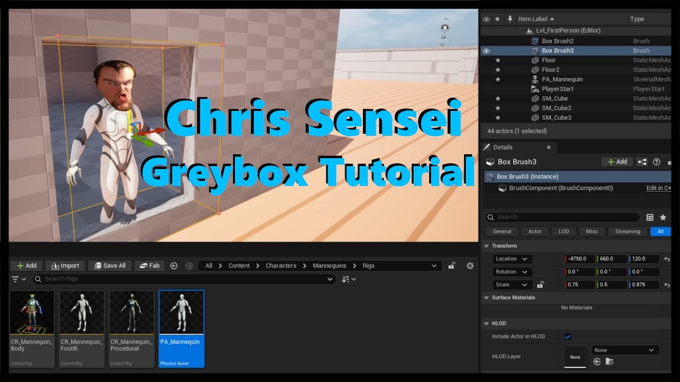The image size is (680, 382).
Task: Select the CR_Mannequin_FootIK asset thumbnail
Action: [82, 329]
